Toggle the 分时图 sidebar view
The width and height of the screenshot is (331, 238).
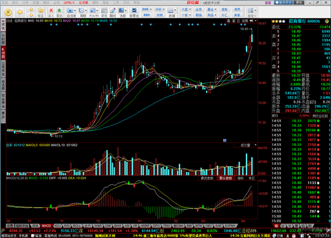[x=3, y=39]
